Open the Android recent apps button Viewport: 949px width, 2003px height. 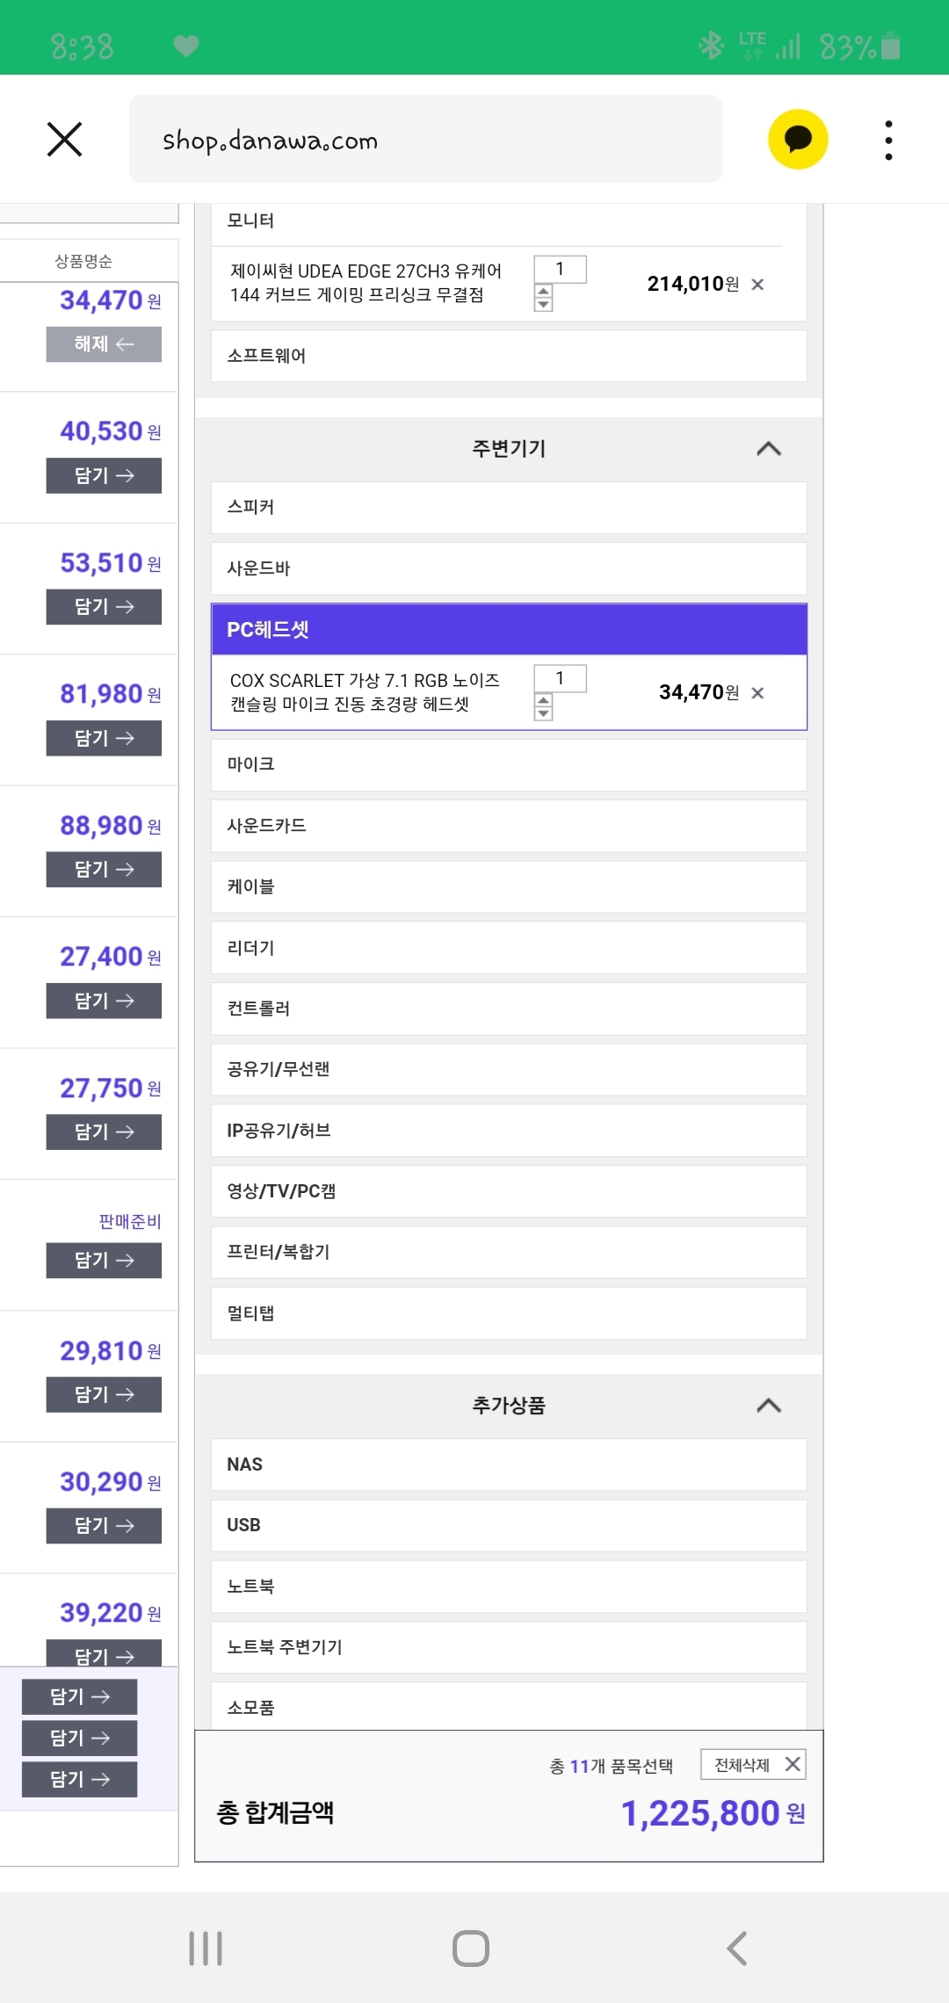[x=206, y=1948]
